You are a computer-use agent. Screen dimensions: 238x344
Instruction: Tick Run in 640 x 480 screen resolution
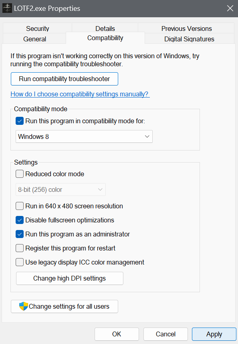pos(20,206)
